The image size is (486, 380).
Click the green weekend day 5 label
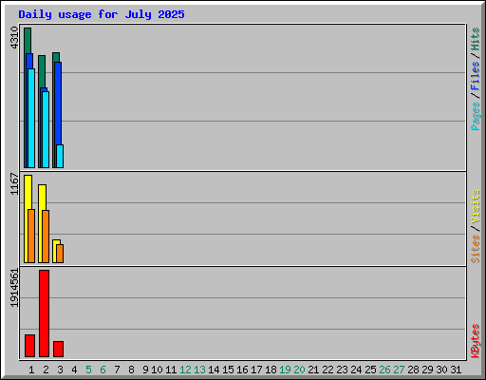coord(88,370)
